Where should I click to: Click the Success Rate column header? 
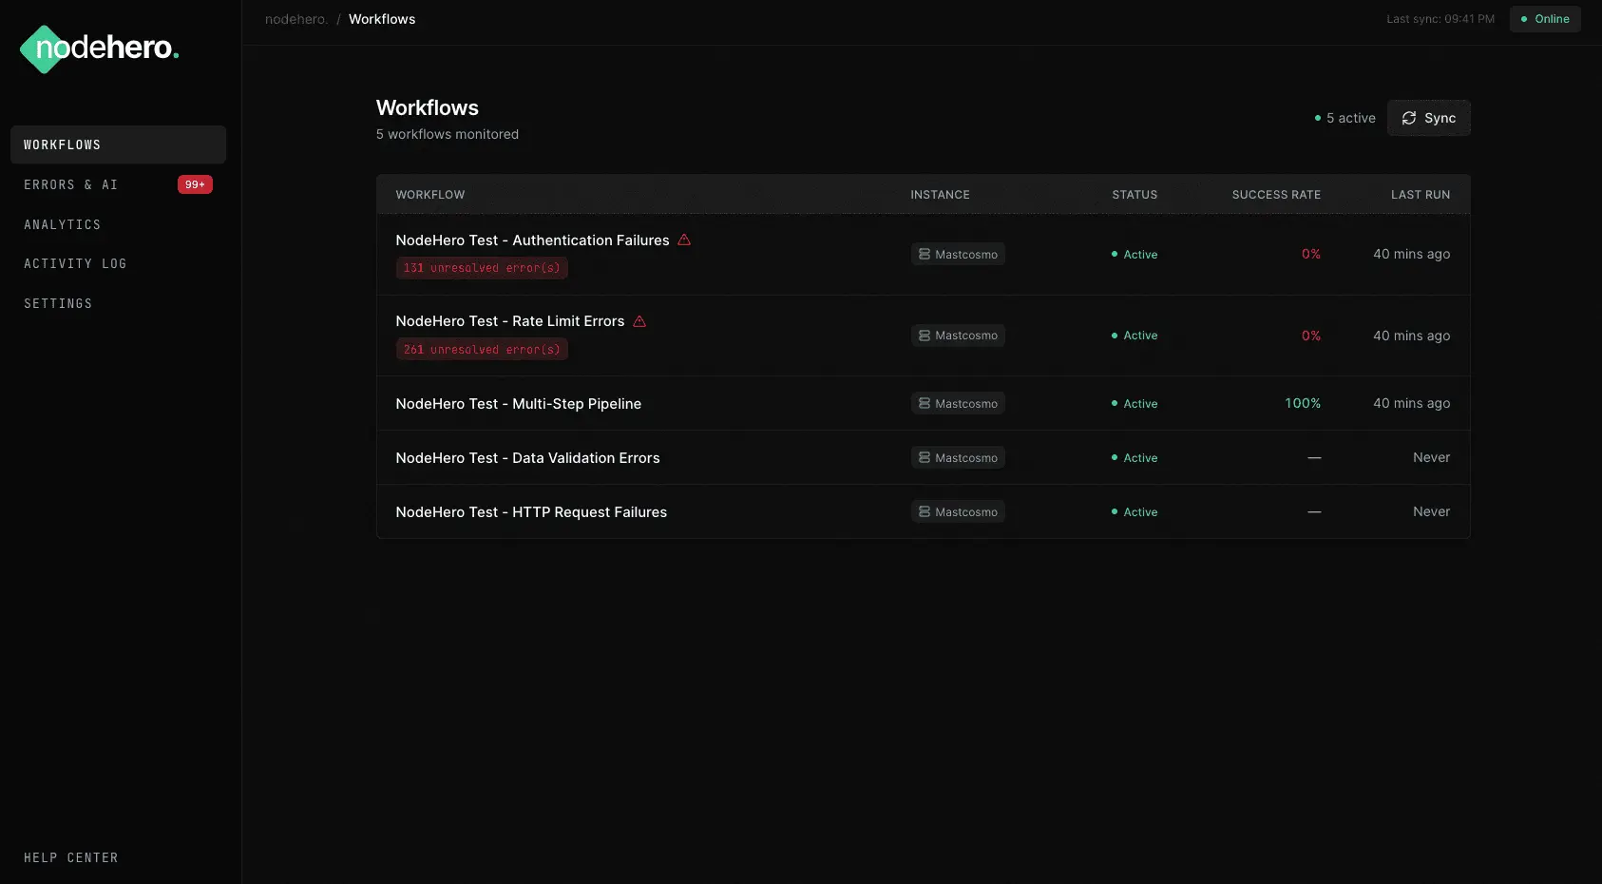click(1276, 195)
